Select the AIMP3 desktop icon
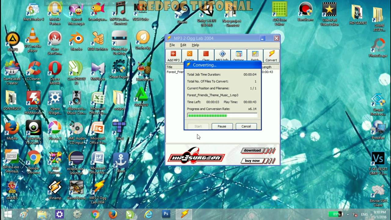Viewport: 391px width, 220px height. pyautogui.click(x=12, y=42)
